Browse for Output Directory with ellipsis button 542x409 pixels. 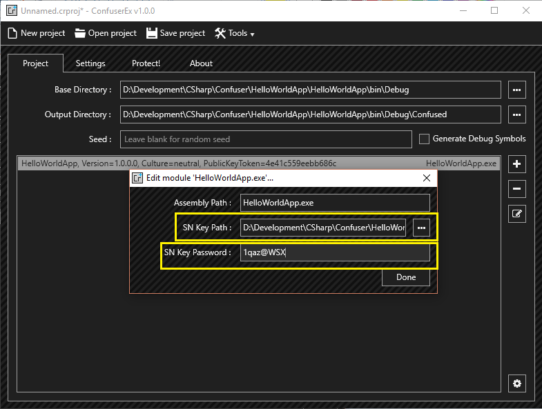click(x=516, y=114)
